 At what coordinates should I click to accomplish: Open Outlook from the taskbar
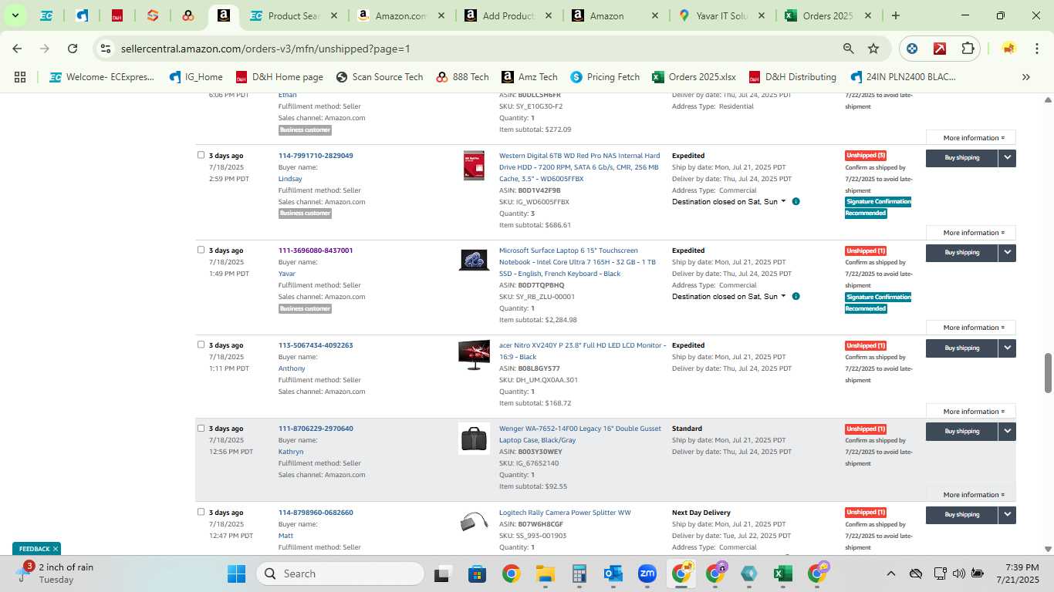[613, 573]
